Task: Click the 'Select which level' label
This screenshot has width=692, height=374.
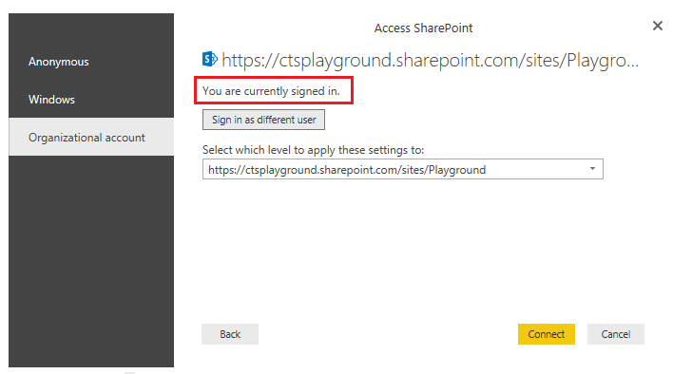Action: tap(313, 150)
